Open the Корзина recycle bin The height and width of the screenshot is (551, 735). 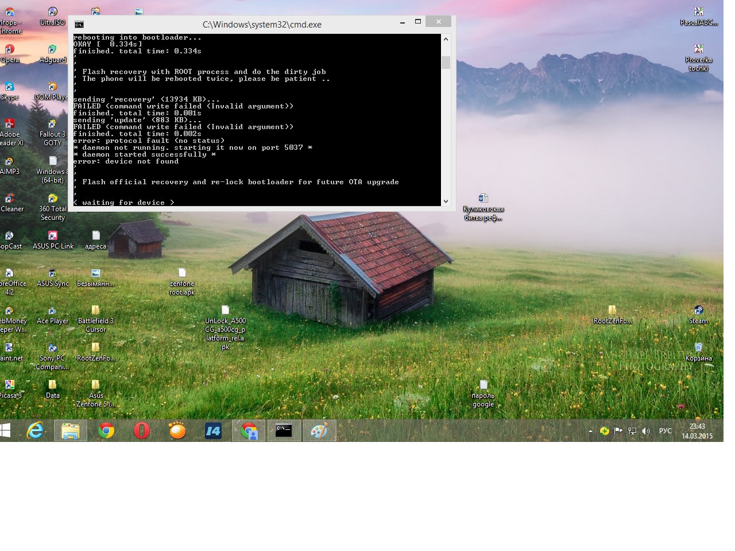pyautogui.click(x=698, y=349)
